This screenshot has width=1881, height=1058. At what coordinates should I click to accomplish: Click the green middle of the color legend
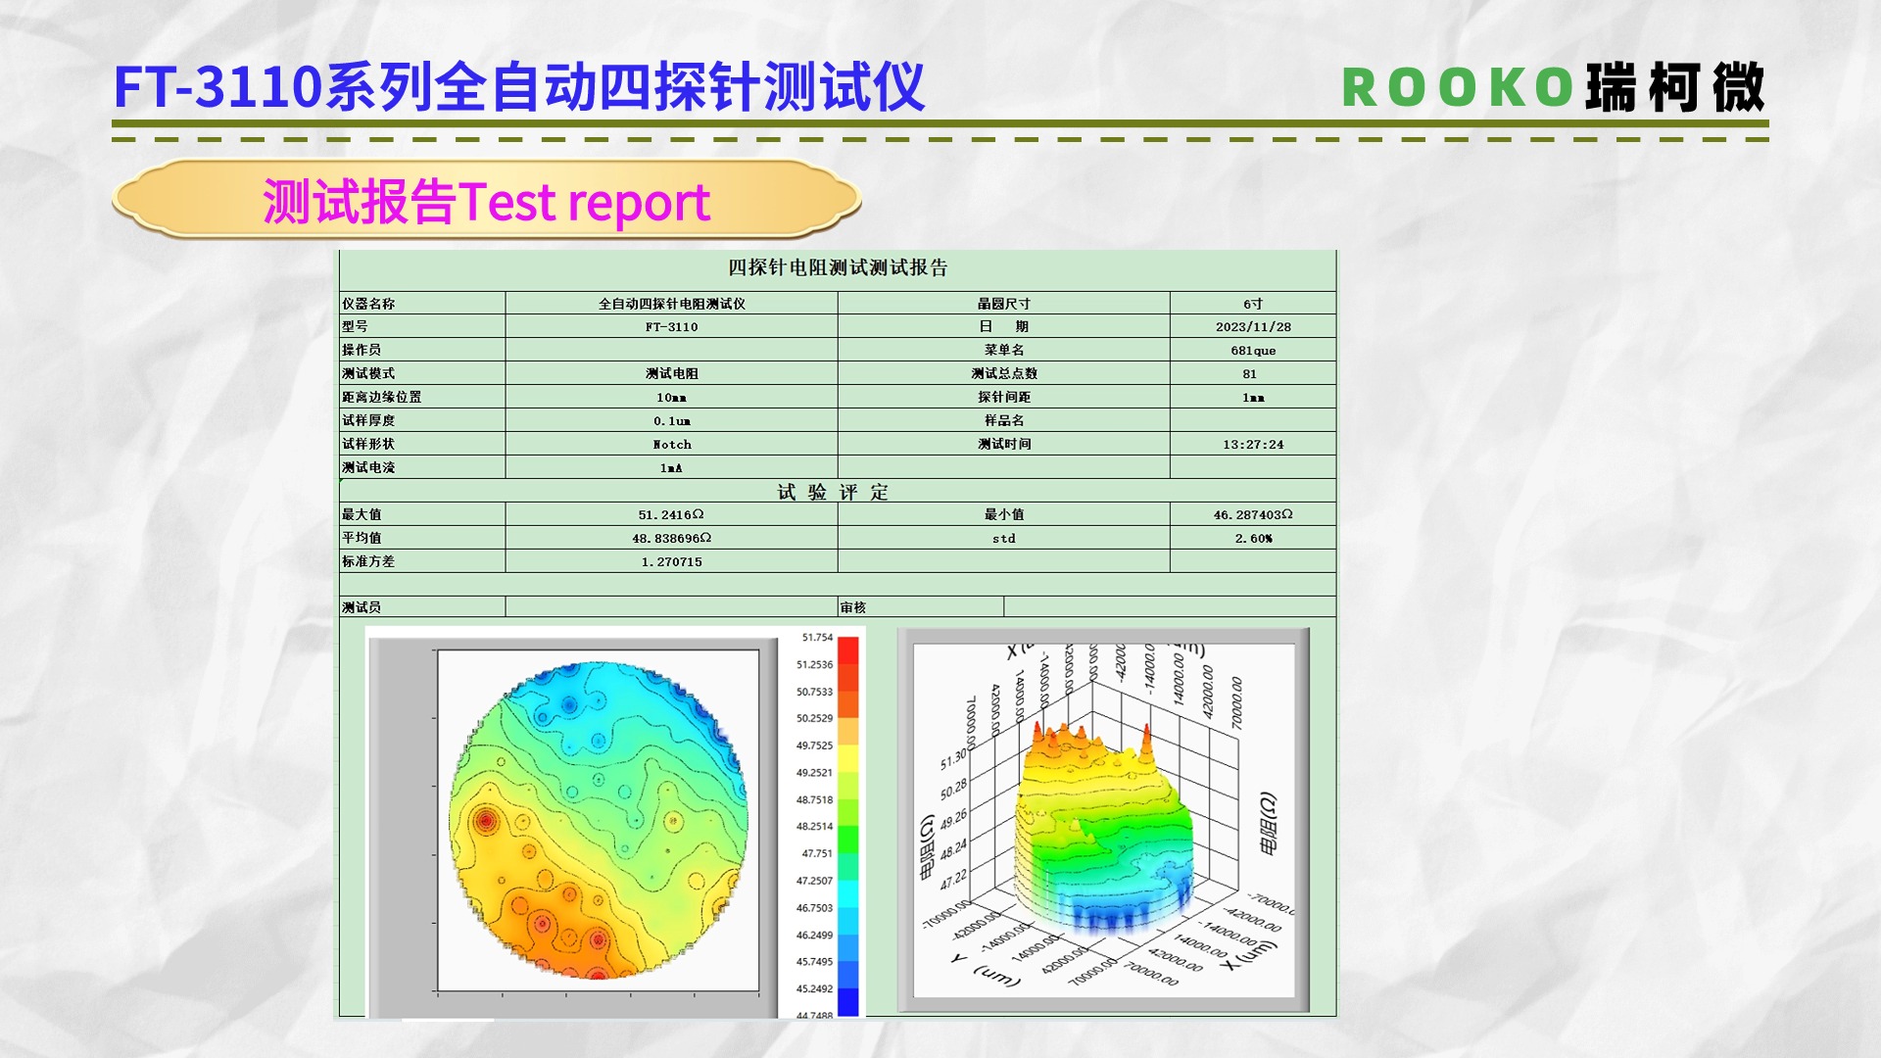847,841
